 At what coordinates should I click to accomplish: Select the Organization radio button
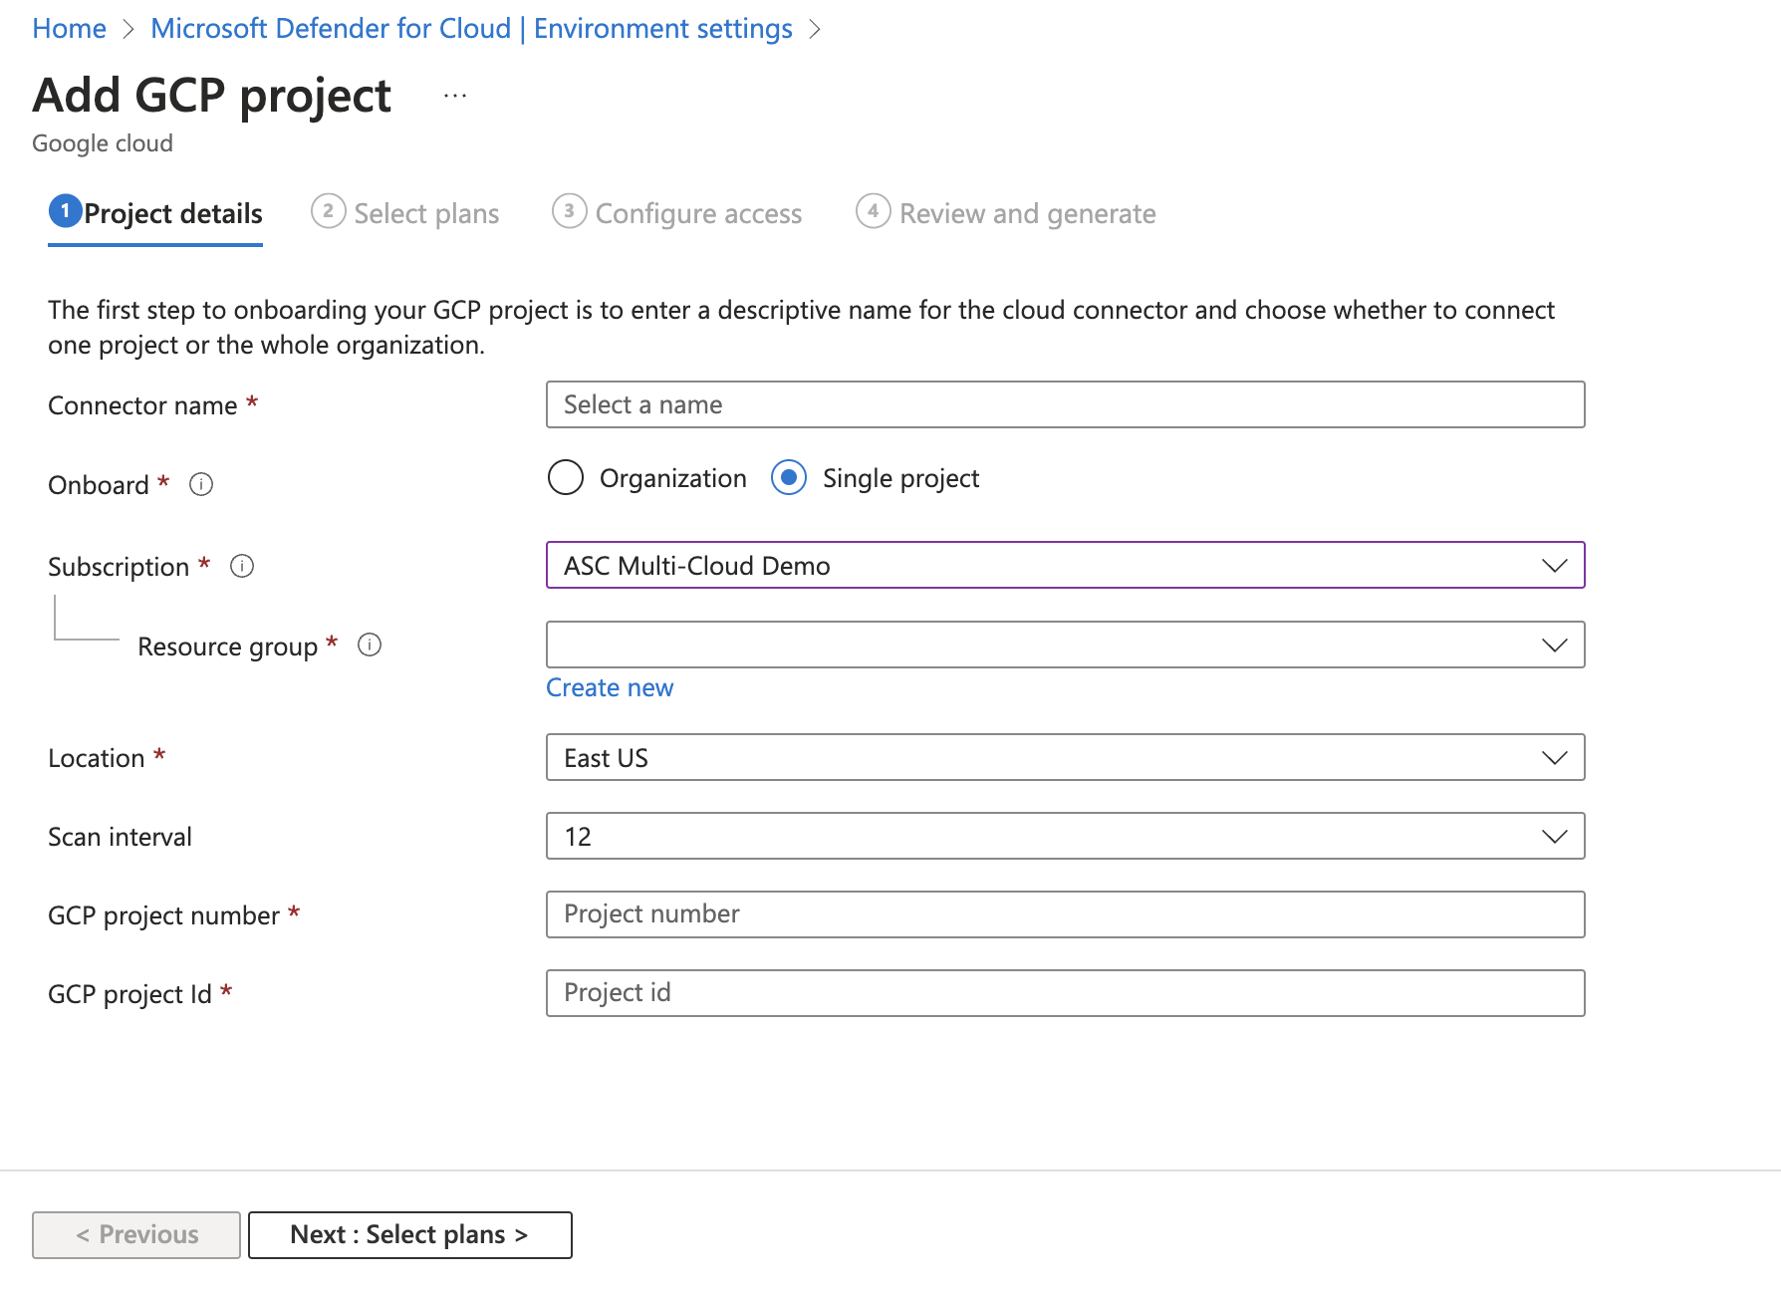566,478
